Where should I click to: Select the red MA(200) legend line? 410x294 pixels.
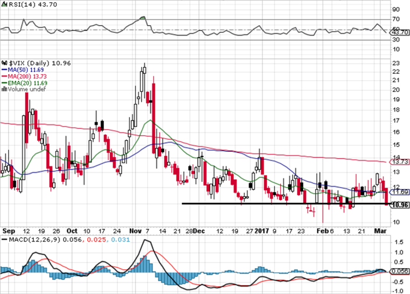pos(4,76)
